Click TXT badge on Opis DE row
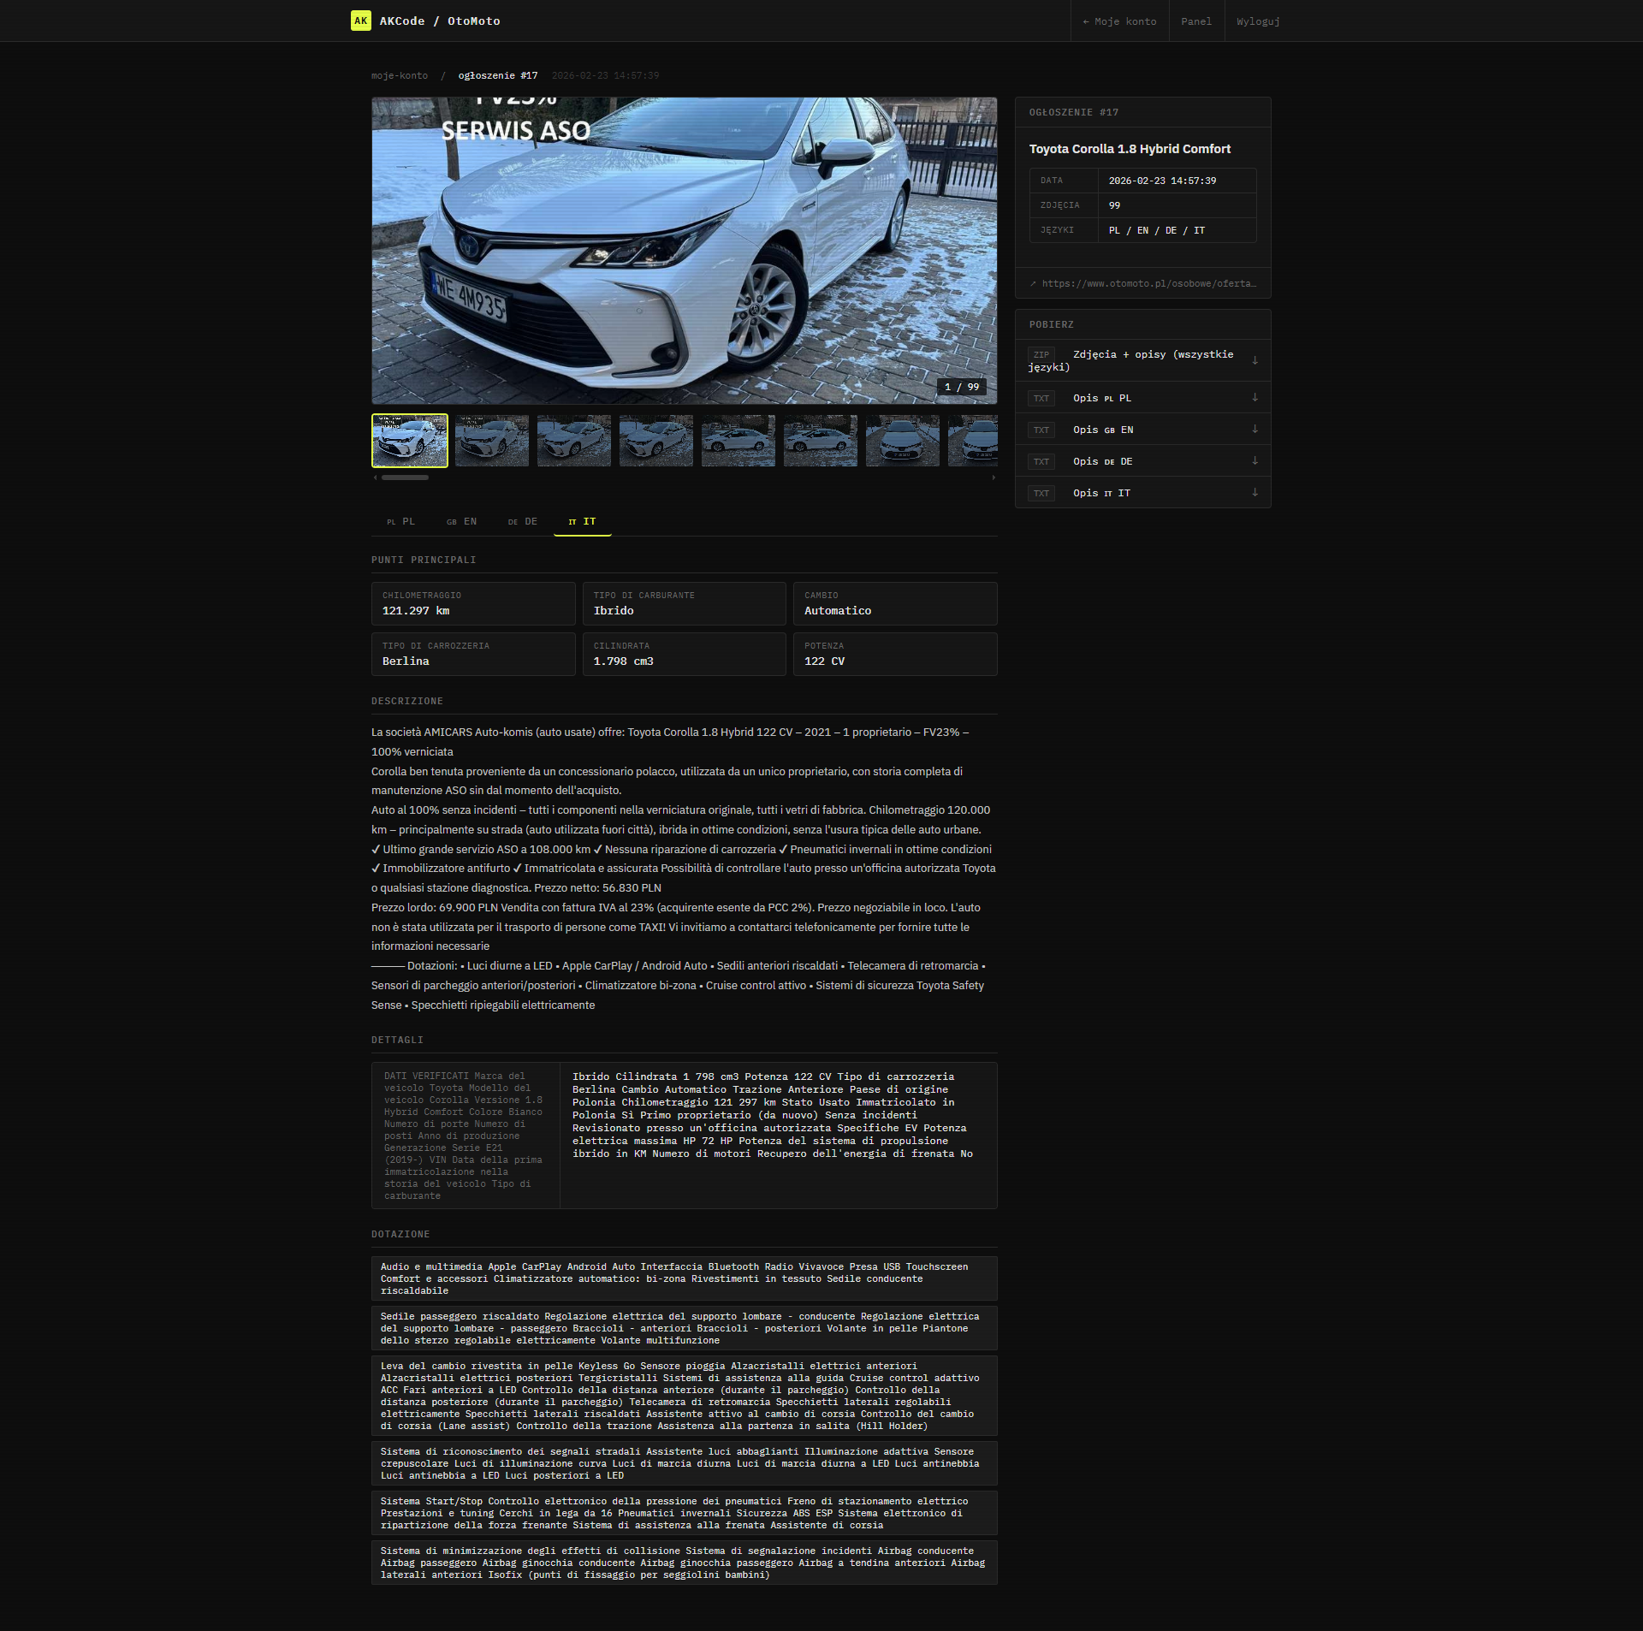The image size is (1643, 1631). [1041, 461]
